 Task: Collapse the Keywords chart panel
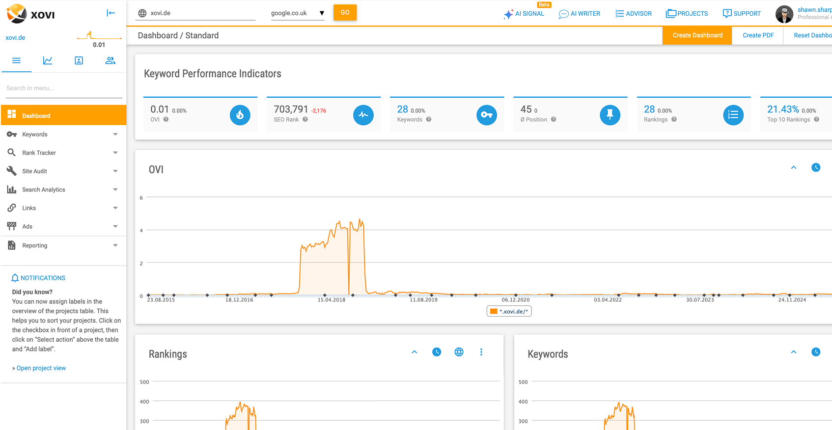pos(793,352)
